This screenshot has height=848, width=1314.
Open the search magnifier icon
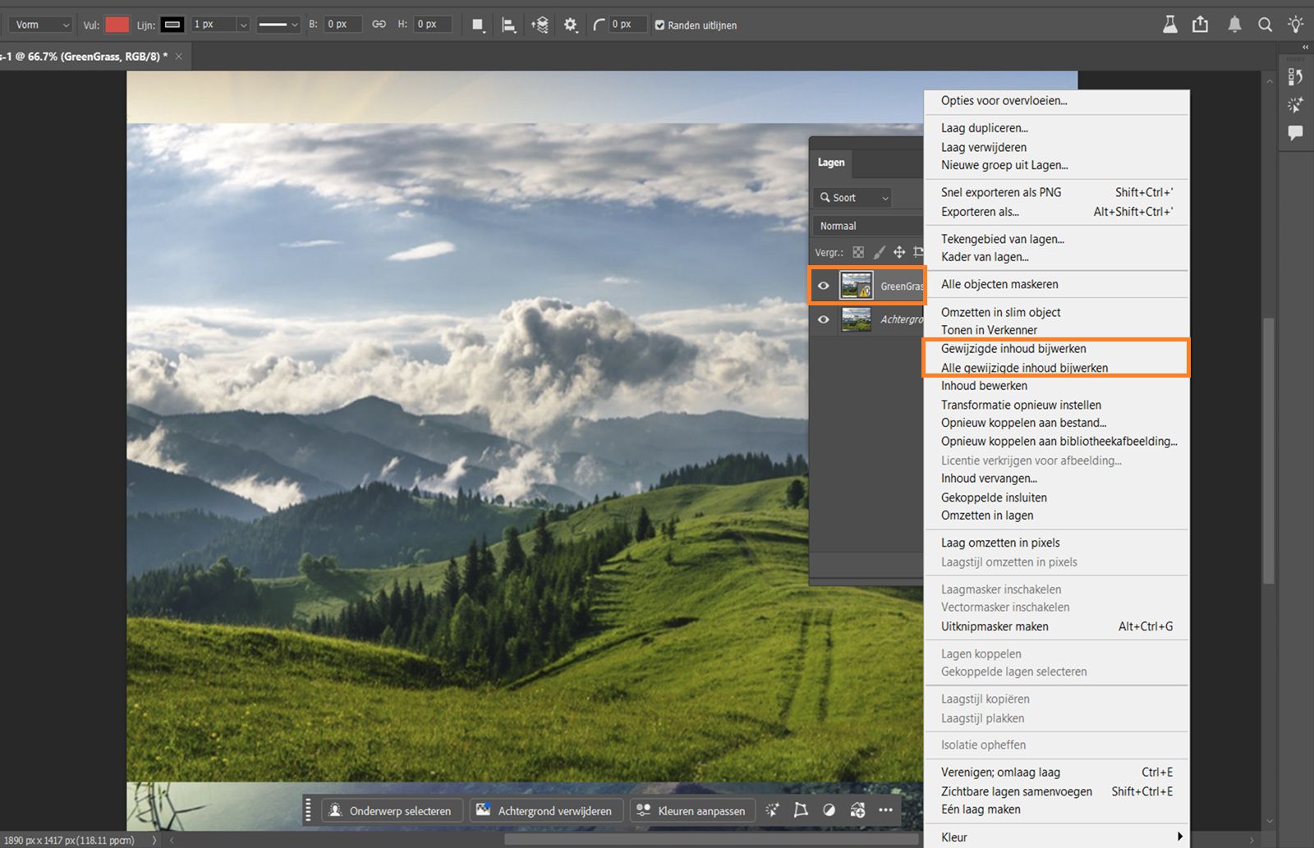coord(1265,25)
